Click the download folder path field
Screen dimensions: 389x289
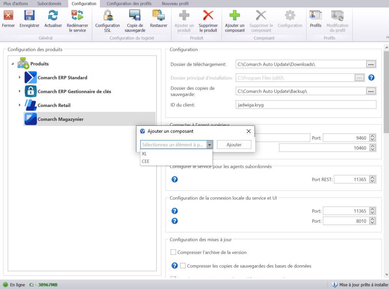click(x=301, y=64)
